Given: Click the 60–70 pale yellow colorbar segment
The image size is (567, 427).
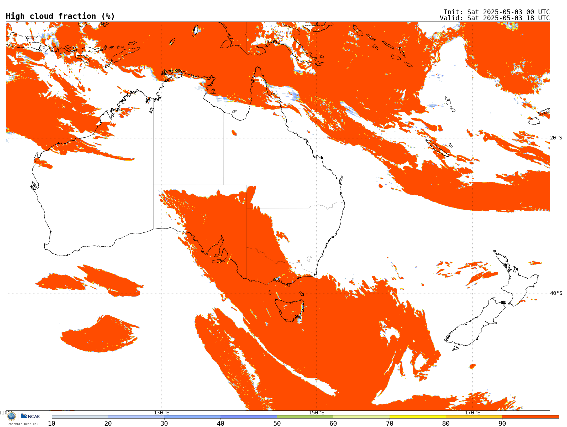Looking at the screenshot, I should [x=361, y=417].
